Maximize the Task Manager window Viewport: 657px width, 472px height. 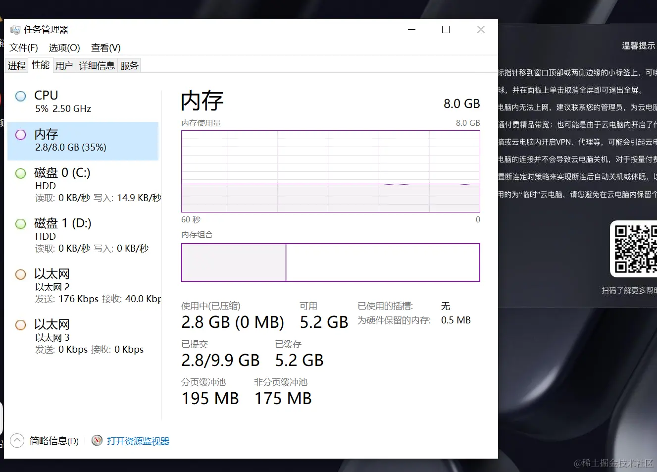[446, 30]
